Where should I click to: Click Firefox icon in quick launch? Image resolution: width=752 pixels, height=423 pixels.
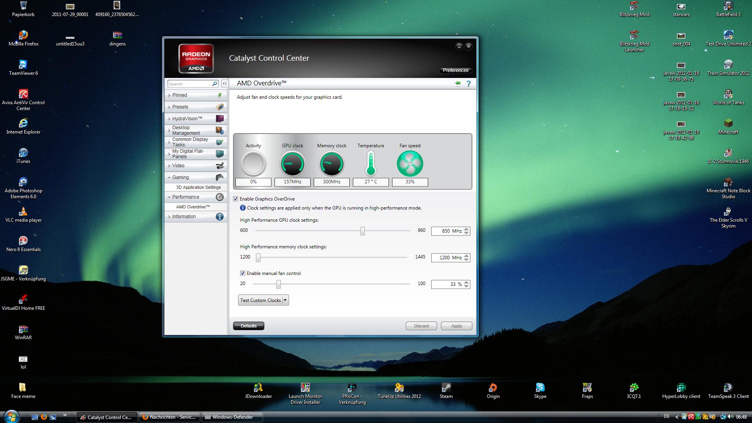pos(44,417)
